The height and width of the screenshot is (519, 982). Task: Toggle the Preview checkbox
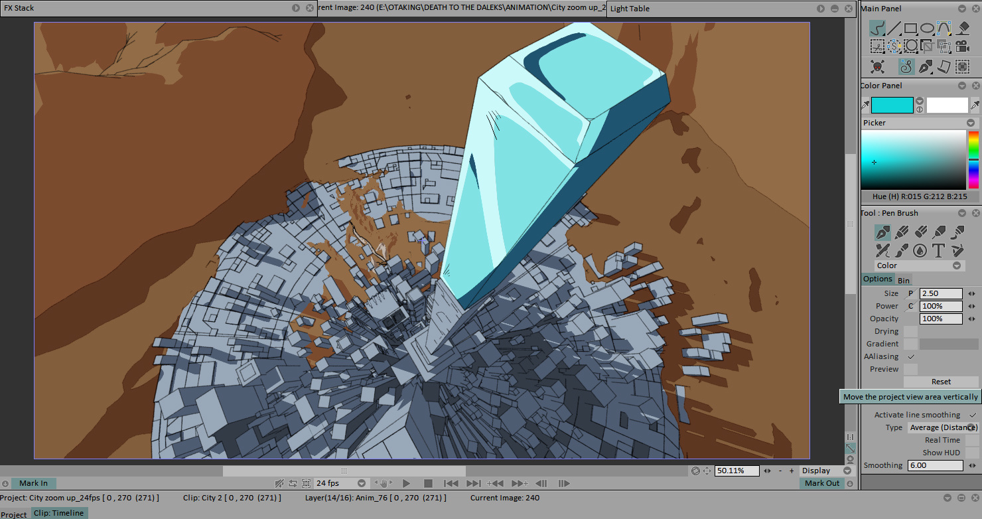(x=911, y=369)
